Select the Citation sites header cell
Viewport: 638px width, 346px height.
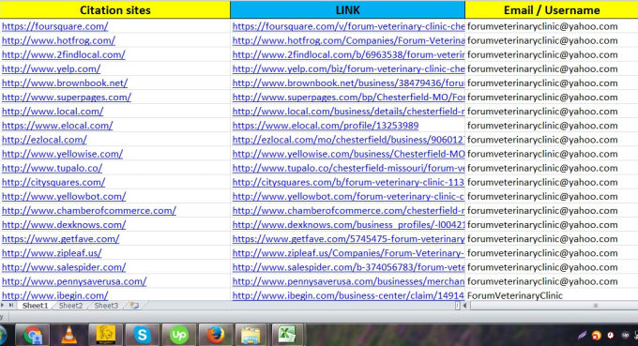pos(115,9)
